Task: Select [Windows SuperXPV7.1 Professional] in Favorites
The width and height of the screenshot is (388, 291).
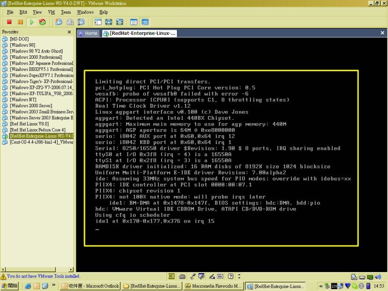Action: (x=42, y=76)
